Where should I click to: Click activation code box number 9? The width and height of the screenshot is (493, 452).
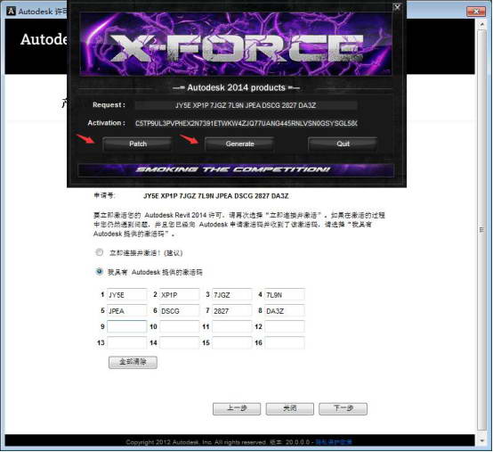pyautogui.click(x=126, y=326)
